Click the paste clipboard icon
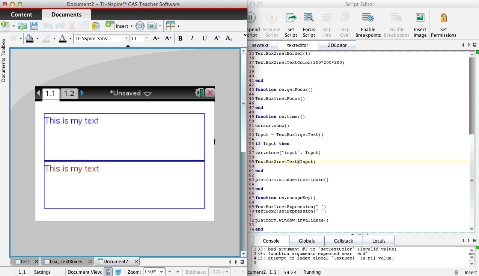 [96, 26]
